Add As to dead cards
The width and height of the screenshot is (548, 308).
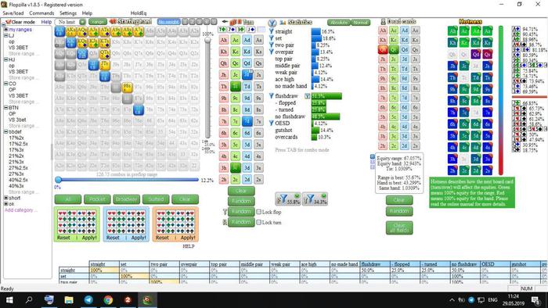[415, 30]
